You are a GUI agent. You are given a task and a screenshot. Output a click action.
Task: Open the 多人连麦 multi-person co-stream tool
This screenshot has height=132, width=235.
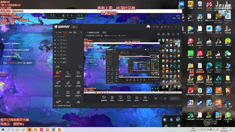68,84
